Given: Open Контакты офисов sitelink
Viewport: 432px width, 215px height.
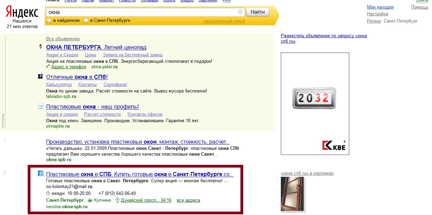Looking at the screenshot, I should pyautogui.click(x=145, y=114).
